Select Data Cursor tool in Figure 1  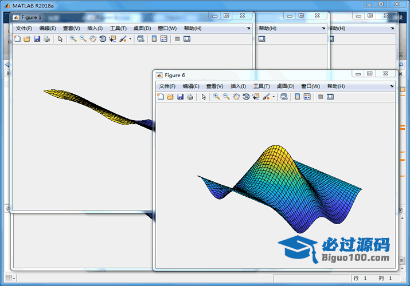(x=113, y=39)
